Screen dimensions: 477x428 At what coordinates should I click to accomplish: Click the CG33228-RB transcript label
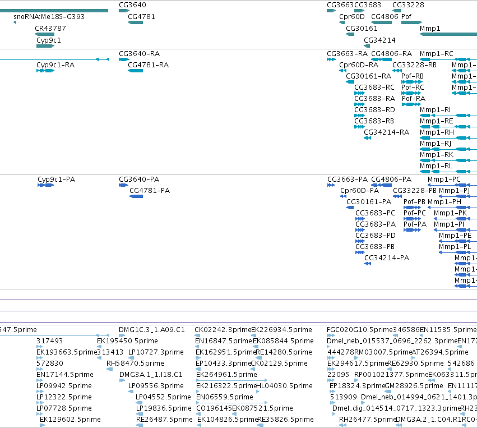[x=414, y=65]
